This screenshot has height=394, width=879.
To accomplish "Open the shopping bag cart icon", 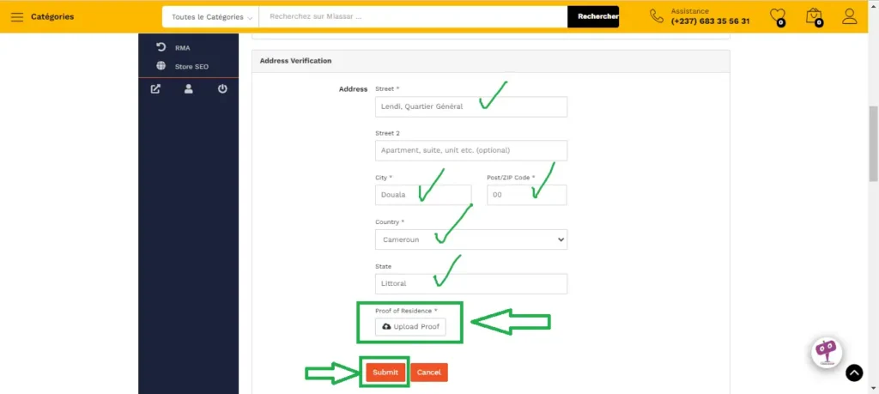I will click(x=814, y=16).
